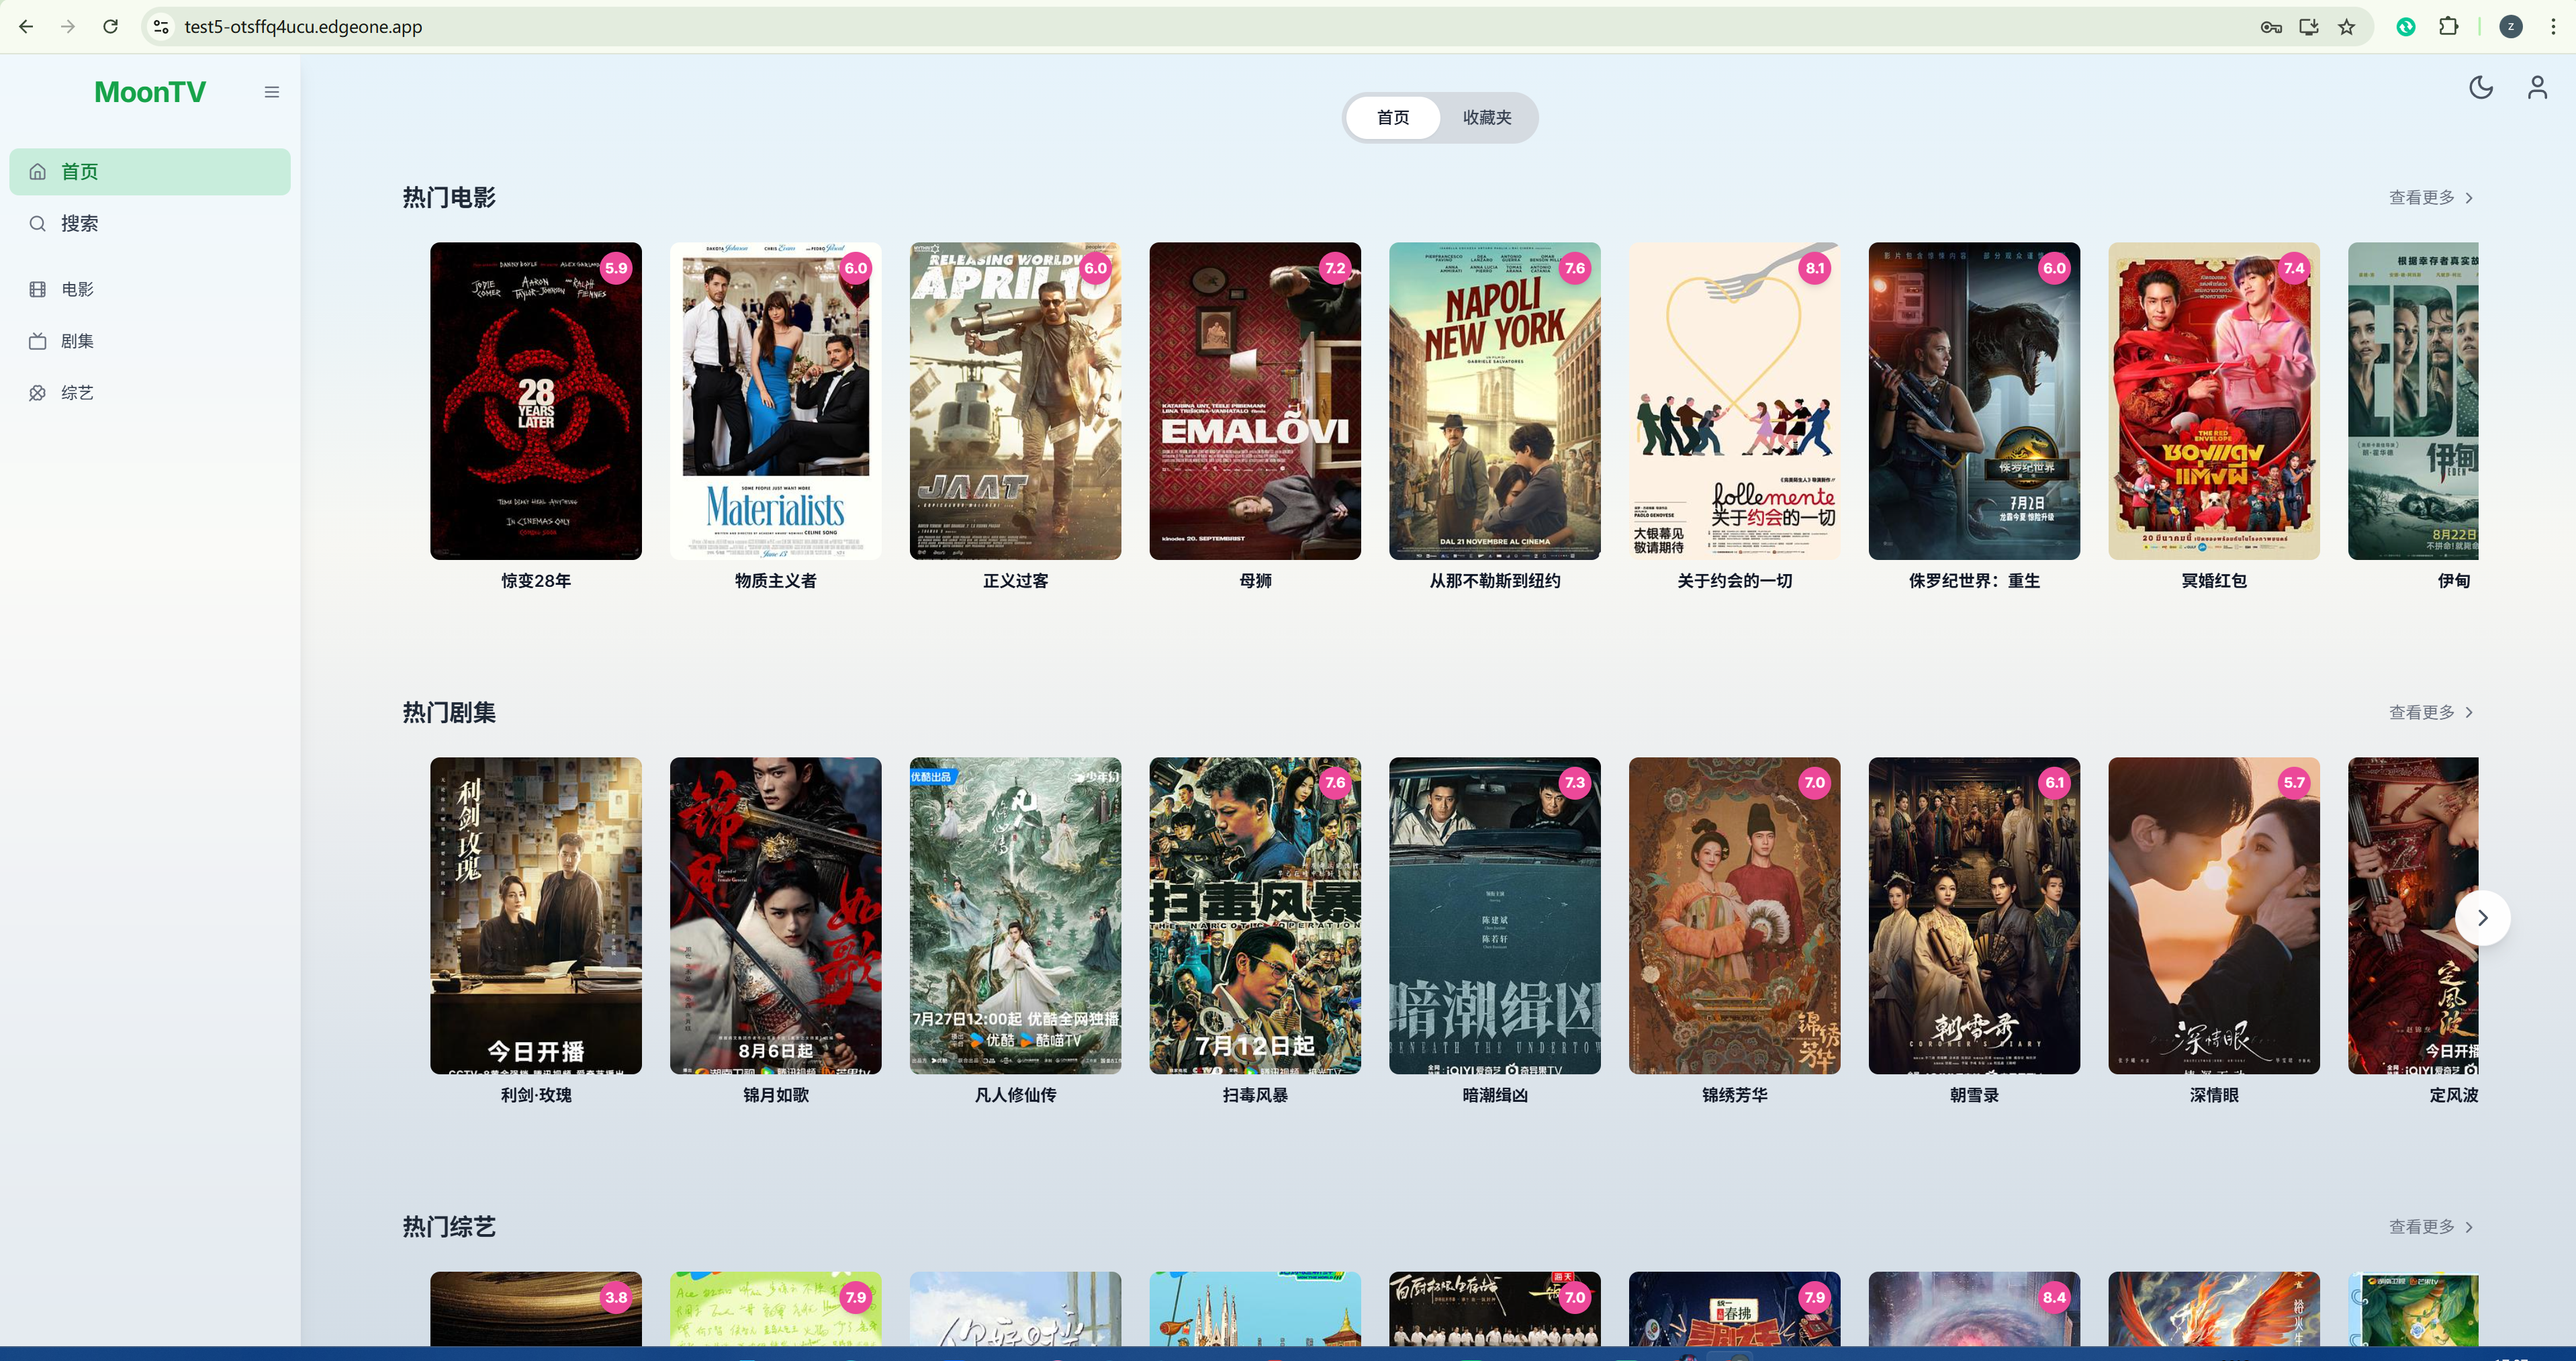Open the green extension icon in the toolbar
2576x1361 pixels.
pos(2406,27)
